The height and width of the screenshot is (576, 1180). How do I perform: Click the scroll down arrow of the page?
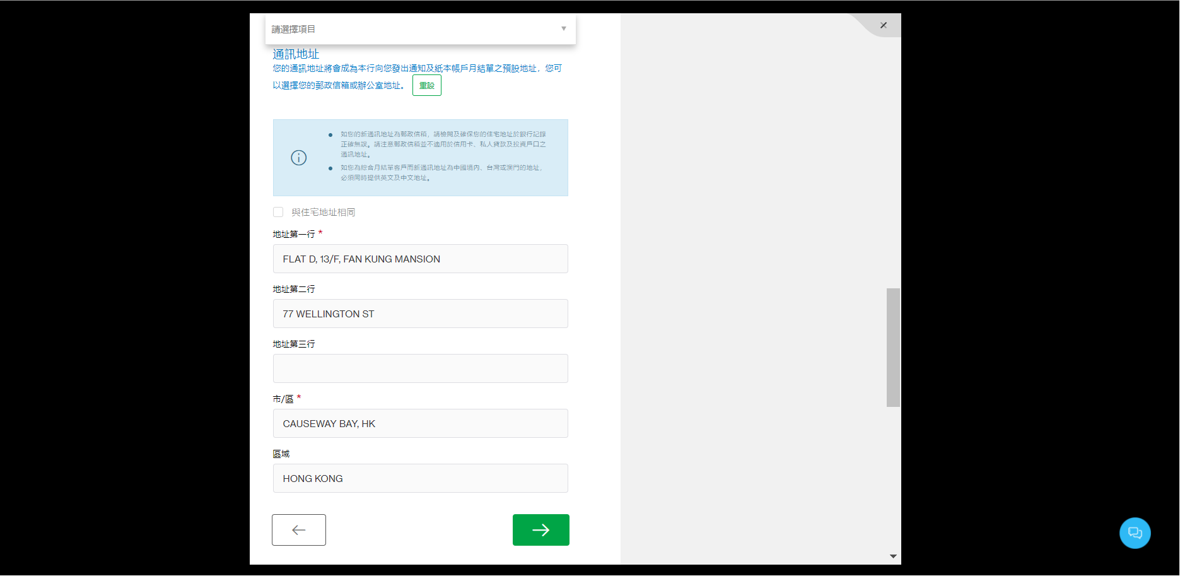tap(893, 556)
